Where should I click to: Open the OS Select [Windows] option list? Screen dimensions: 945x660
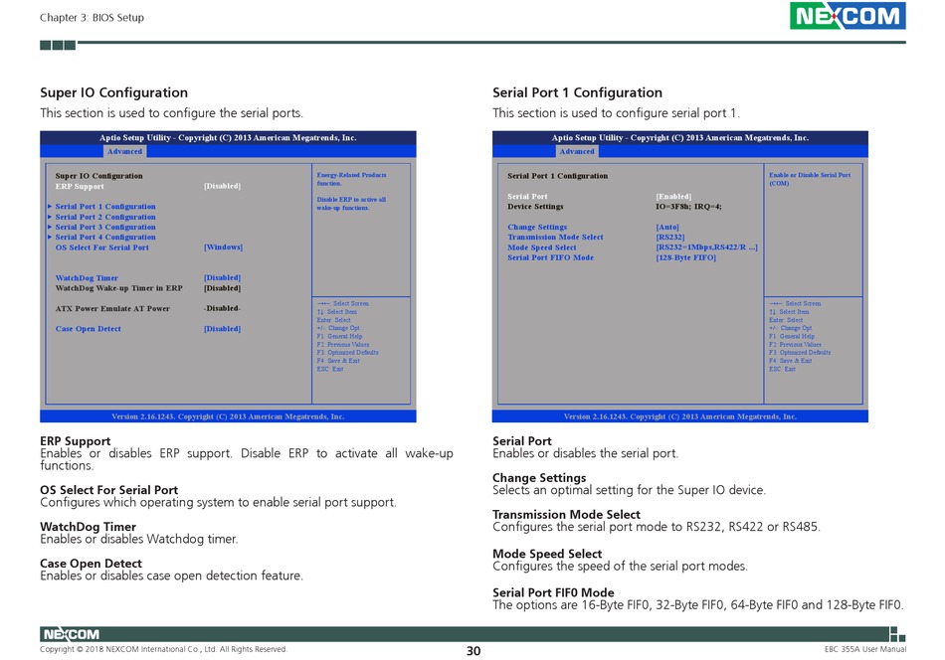point(223,247)
